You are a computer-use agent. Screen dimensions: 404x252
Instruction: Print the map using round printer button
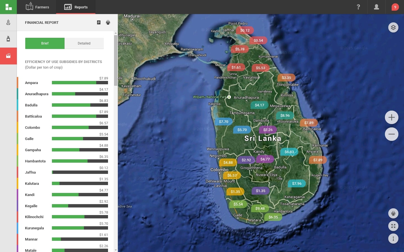[x=393, y=213]
